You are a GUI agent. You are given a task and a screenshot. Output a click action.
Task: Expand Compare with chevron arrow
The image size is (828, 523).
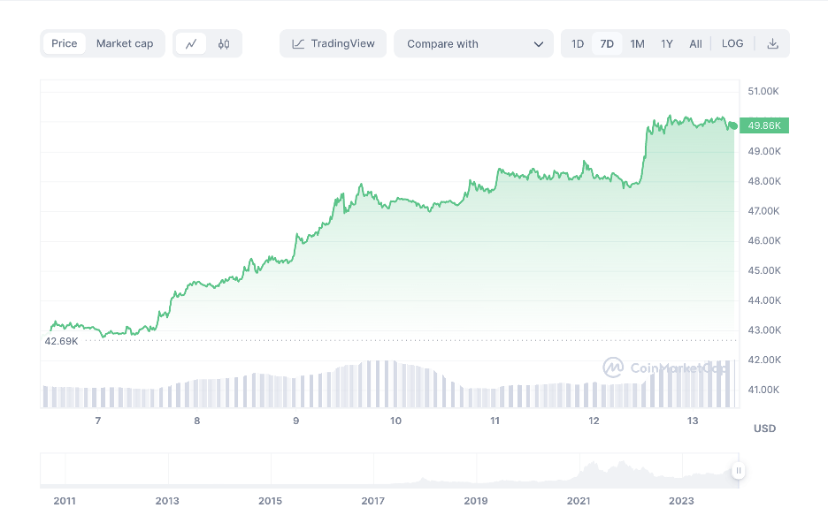tap(539, 44)
